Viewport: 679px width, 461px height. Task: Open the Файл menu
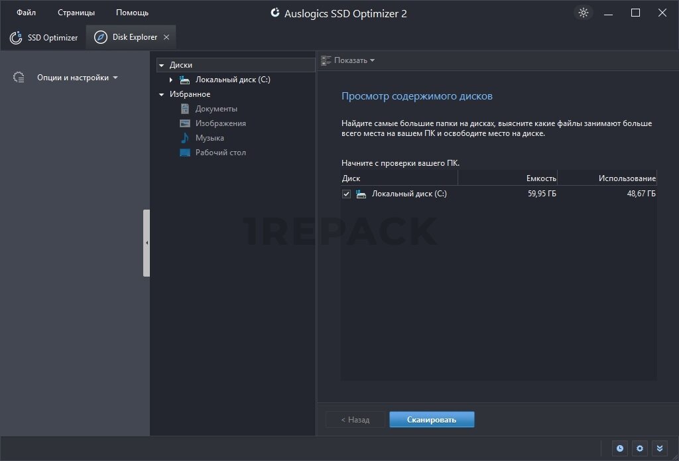tap(26, 13)
